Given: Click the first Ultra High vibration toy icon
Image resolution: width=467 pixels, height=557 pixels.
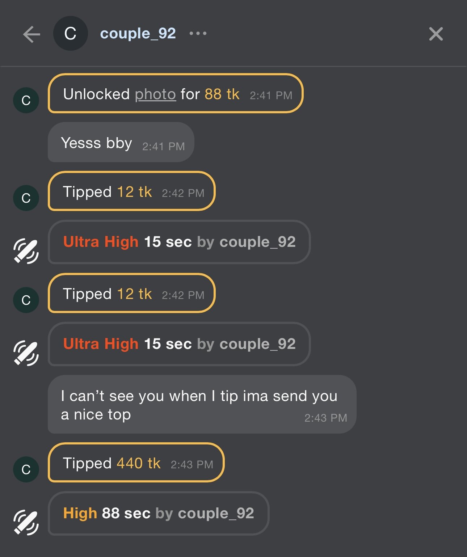Looking at the screenshot, I should (x=26, y=251).
